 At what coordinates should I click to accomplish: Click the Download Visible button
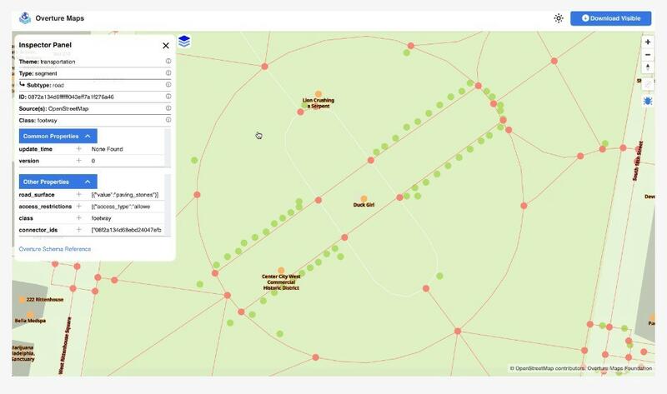pyautogui.click(x=610, y=17)
